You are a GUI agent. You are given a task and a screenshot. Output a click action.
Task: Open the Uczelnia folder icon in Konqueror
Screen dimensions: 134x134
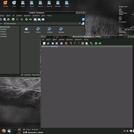[x=50, y=30]
